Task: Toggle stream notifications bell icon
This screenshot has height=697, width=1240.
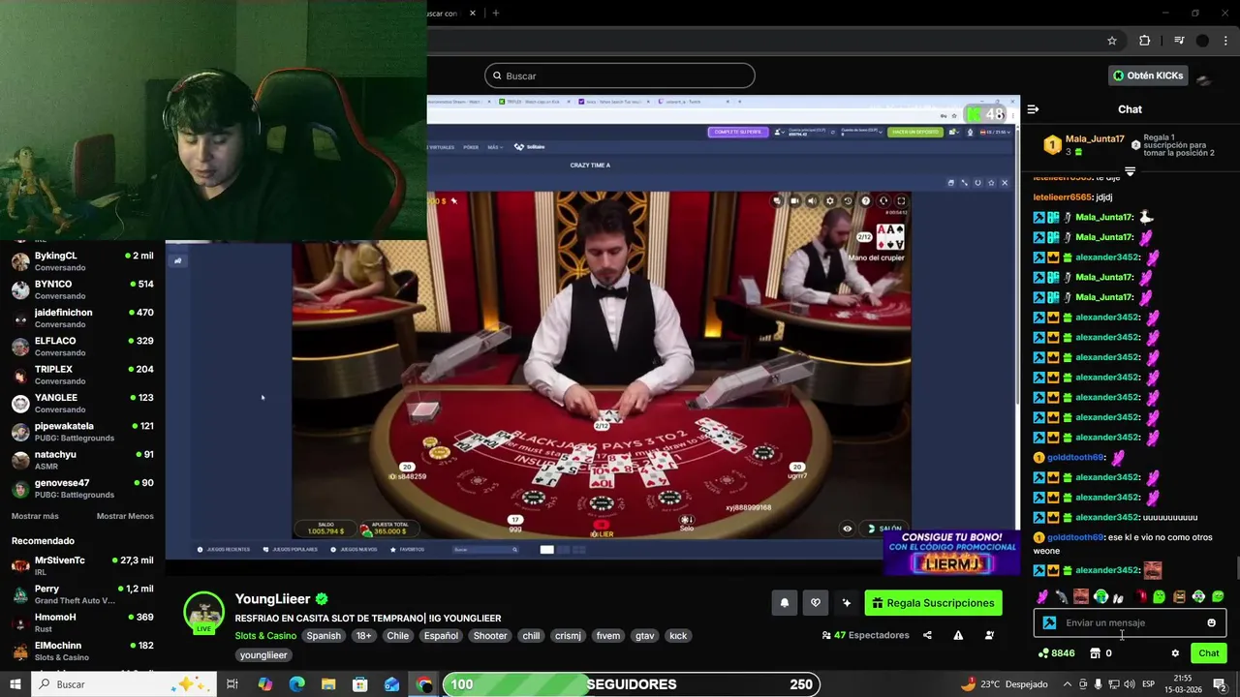Action: tap(785, 603)
